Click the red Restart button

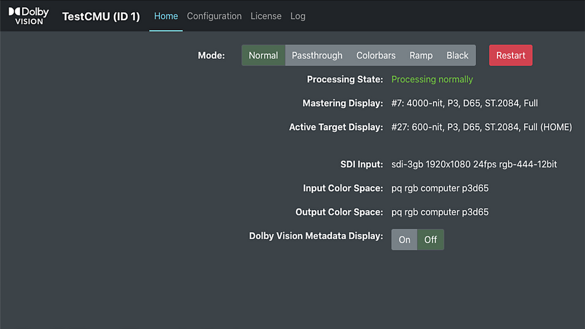(x=511, y=55)
